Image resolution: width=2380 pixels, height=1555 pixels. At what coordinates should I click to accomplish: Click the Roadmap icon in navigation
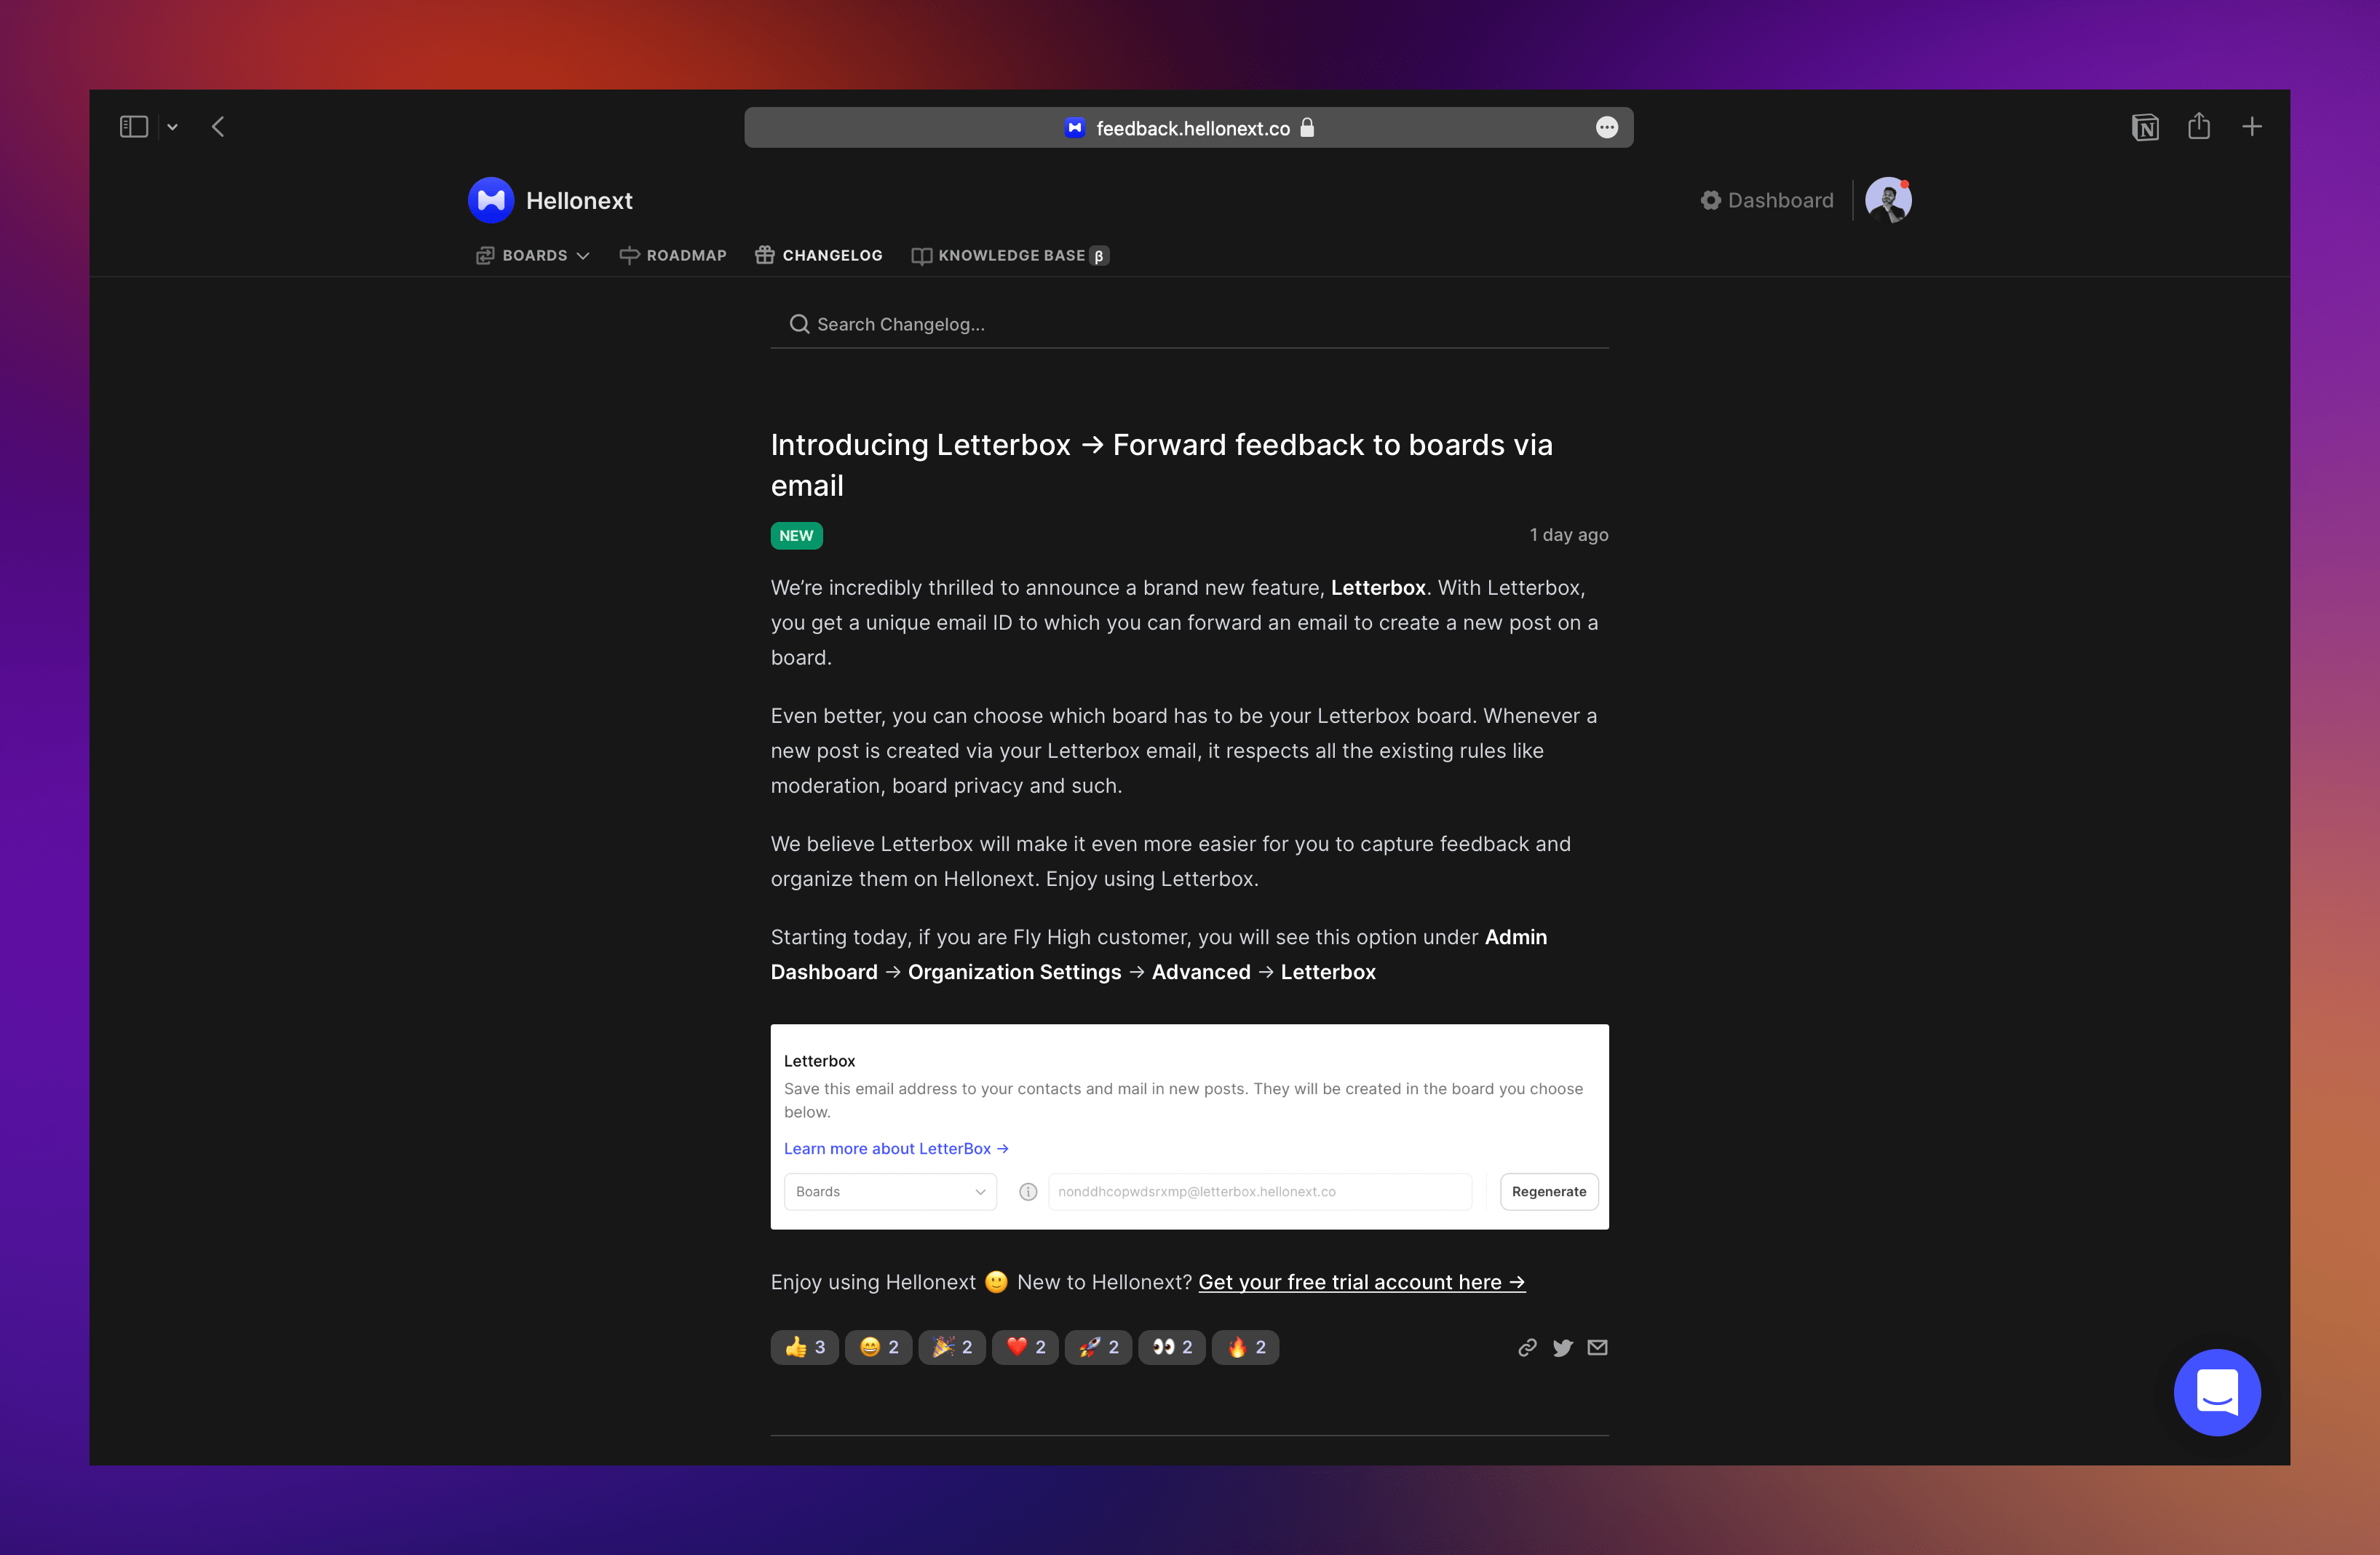coord(628,255)
